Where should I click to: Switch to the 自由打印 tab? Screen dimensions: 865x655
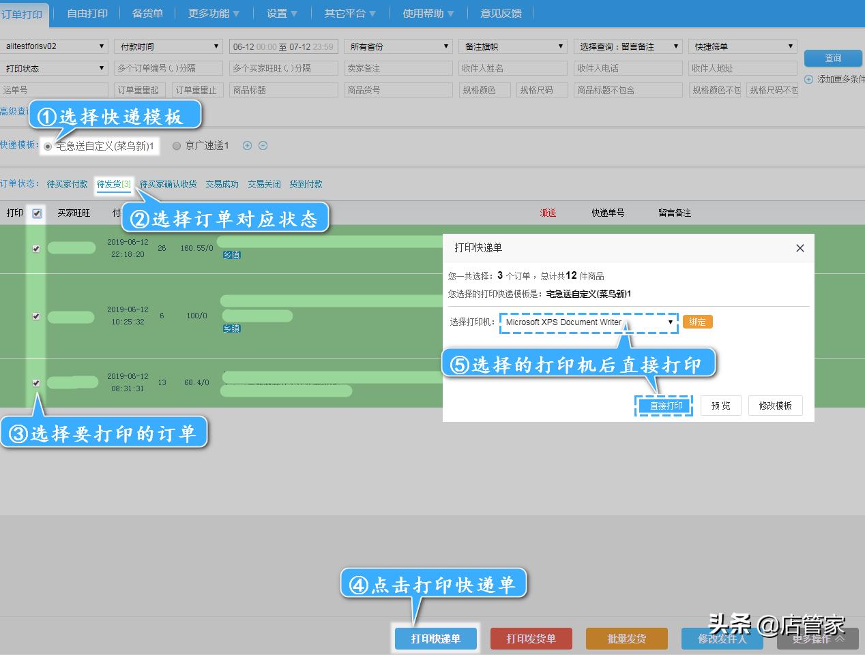[86, 13]
